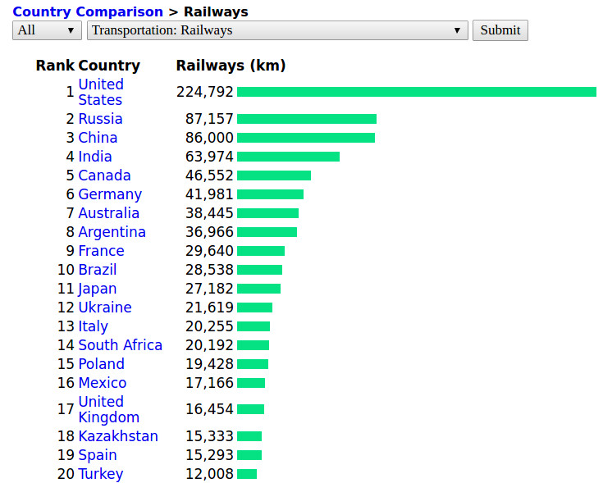Open the India country link
The width and height of the screenshot is (603, 483).
pos(95,157)
